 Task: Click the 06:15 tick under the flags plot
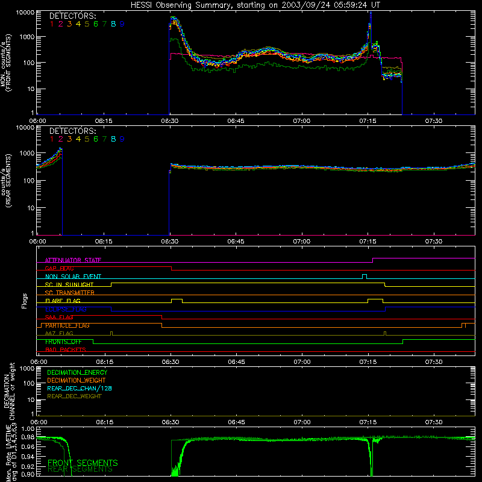(x=104, y=362)
